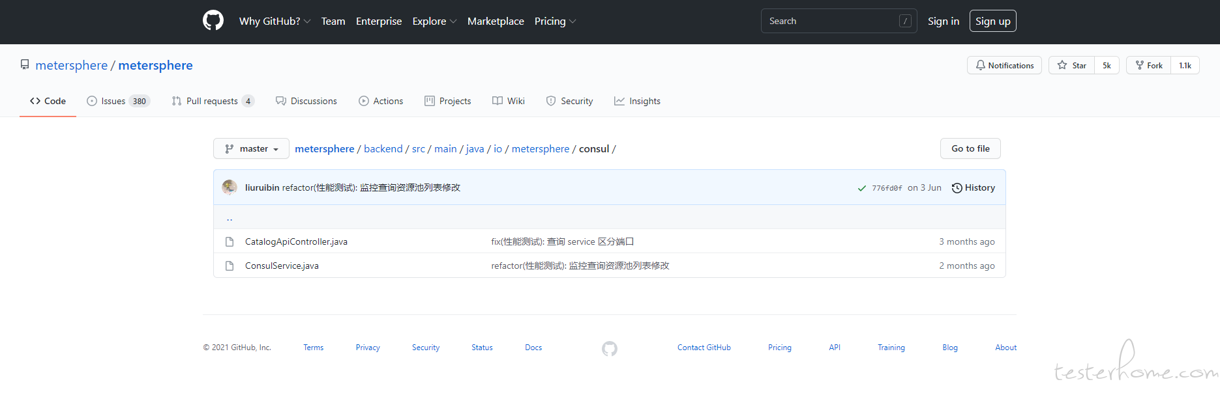Open the Team page in header

[333, 21]
